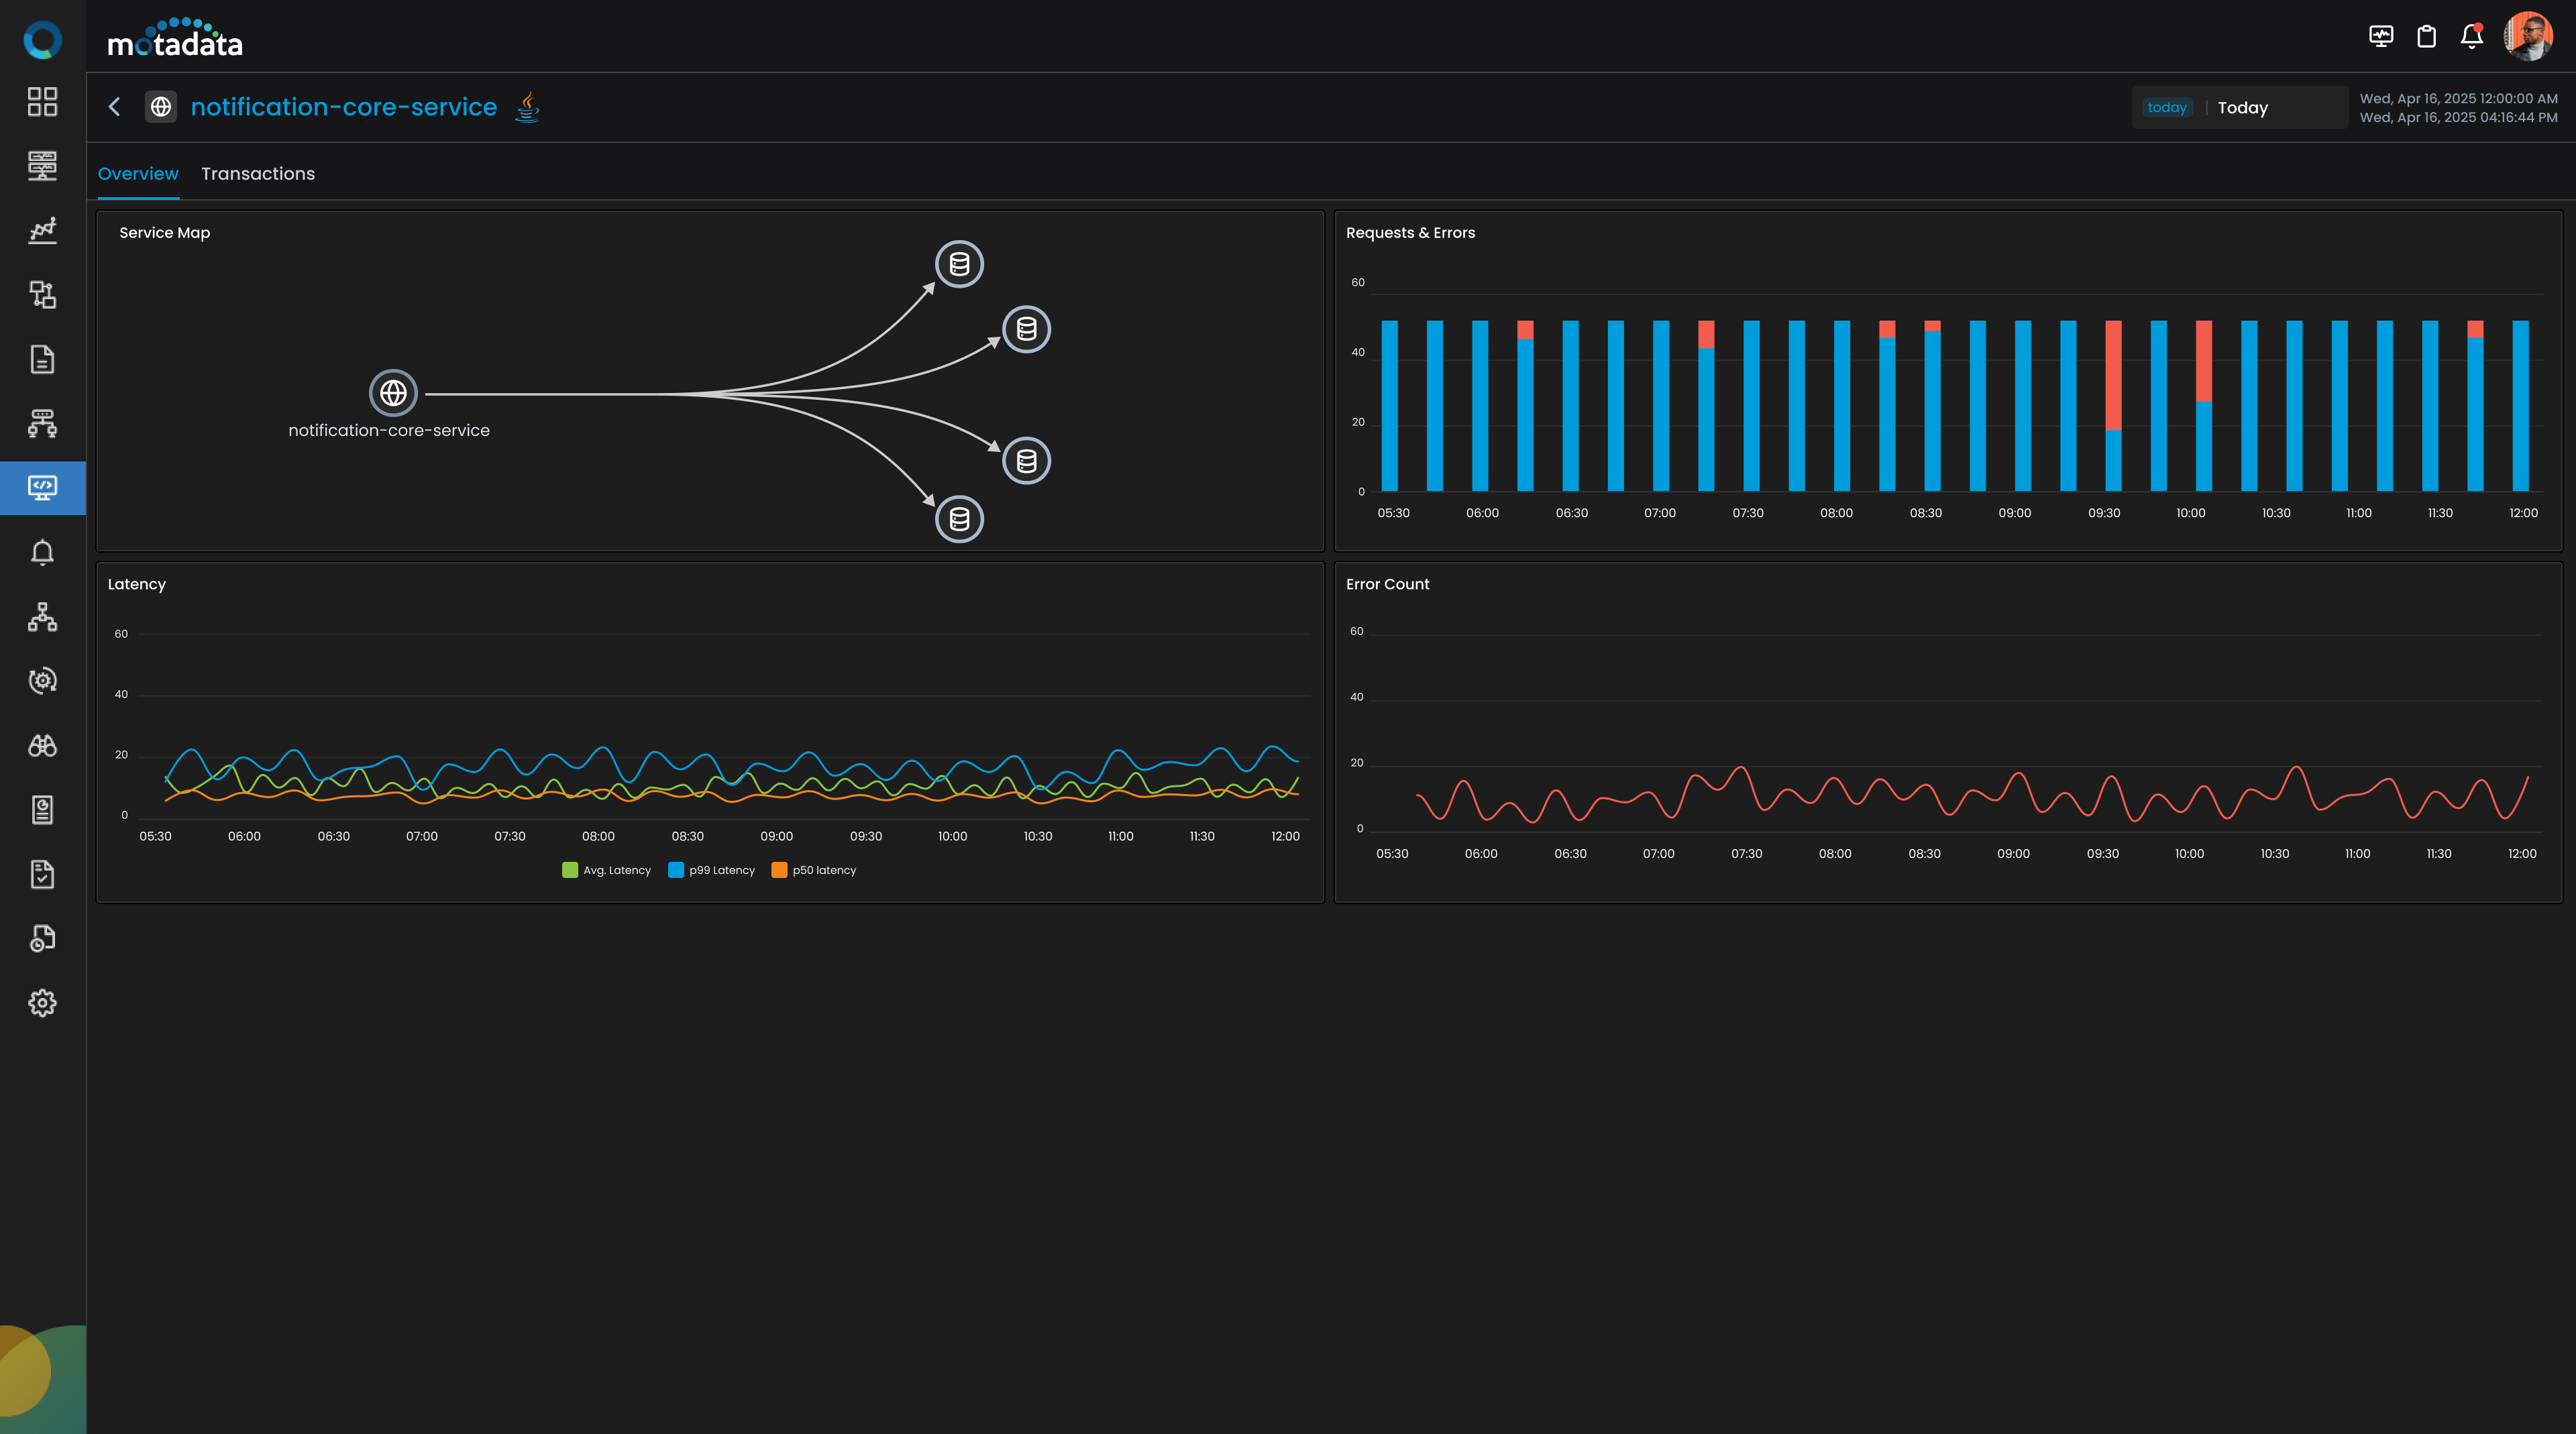Open the clipboard icon in top bar
Viewport: 2576px width, 1434px height.
(x=2426, y=37)
